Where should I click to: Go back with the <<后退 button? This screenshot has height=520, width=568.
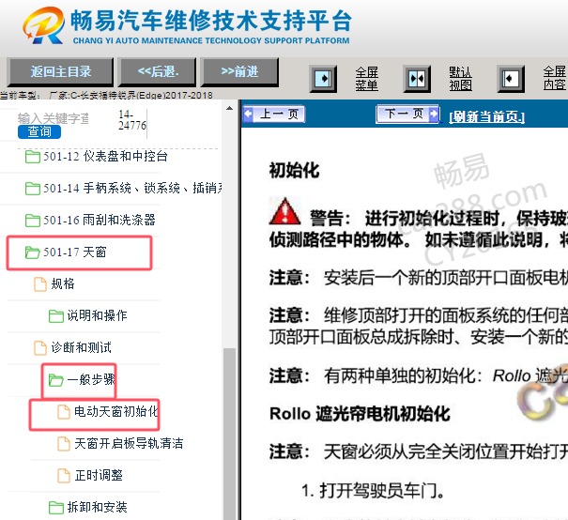point(158,71)
